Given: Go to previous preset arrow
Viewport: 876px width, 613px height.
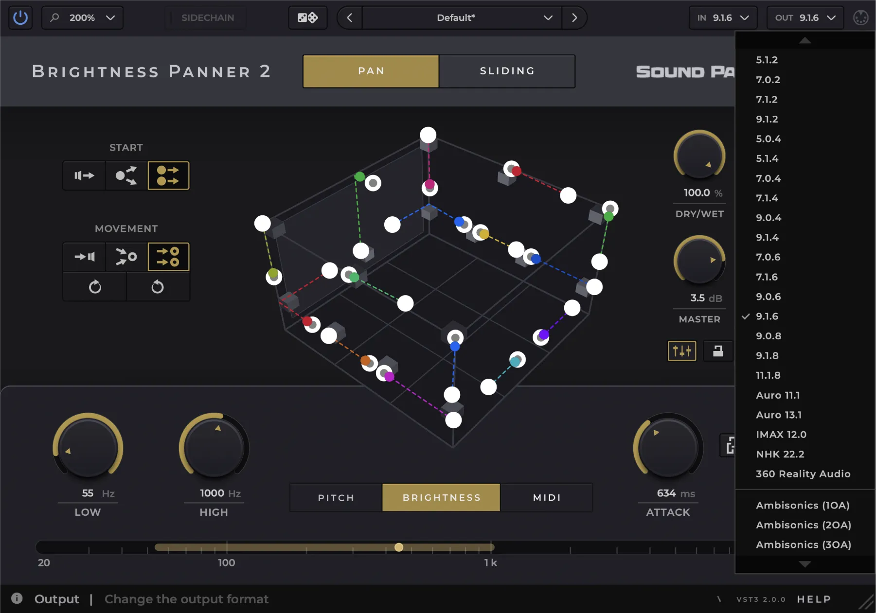Looking at the screenshot, I should tap(350, 18).
